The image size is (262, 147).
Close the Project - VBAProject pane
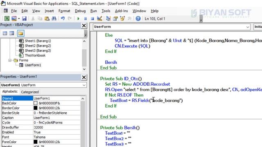84,26
